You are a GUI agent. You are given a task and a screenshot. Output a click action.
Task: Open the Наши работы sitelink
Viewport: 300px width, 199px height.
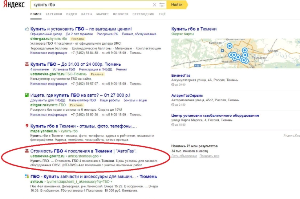[x=110, y=100]
